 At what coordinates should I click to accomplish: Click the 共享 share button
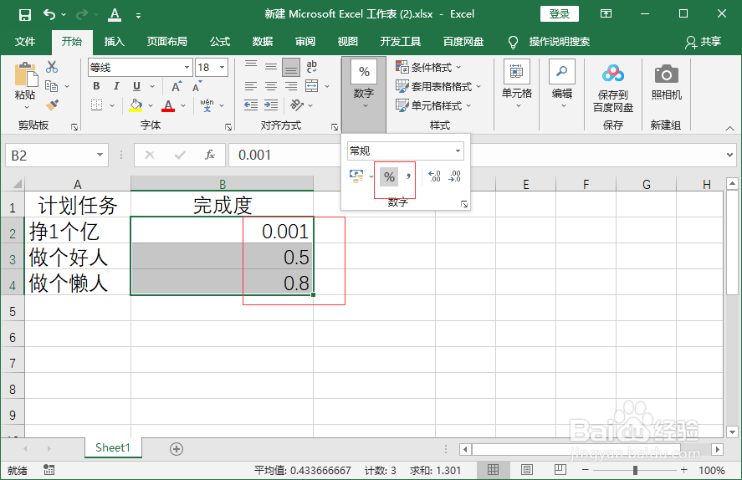[704, 42]
